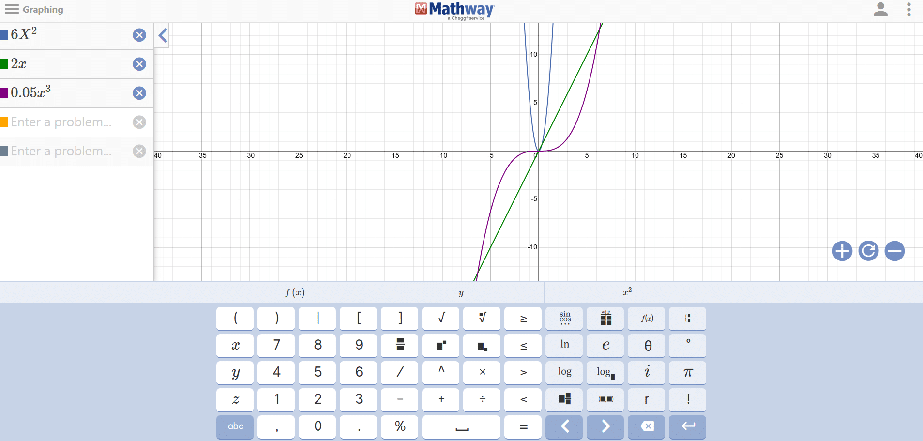Viewport: 923px width, 441px height.
Task: Click the green color swatch for 2x
Action: (4, 64)
